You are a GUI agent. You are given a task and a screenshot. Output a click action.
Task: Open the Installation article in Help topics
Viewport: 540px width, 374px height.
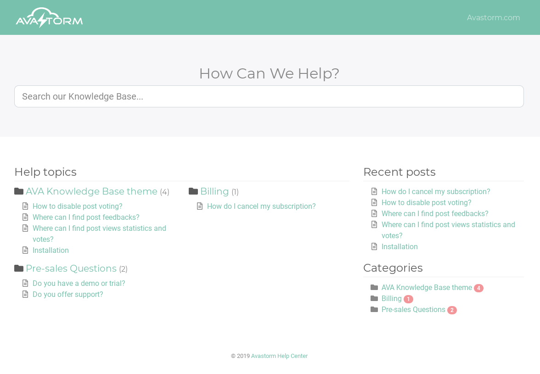coord(51,250)
